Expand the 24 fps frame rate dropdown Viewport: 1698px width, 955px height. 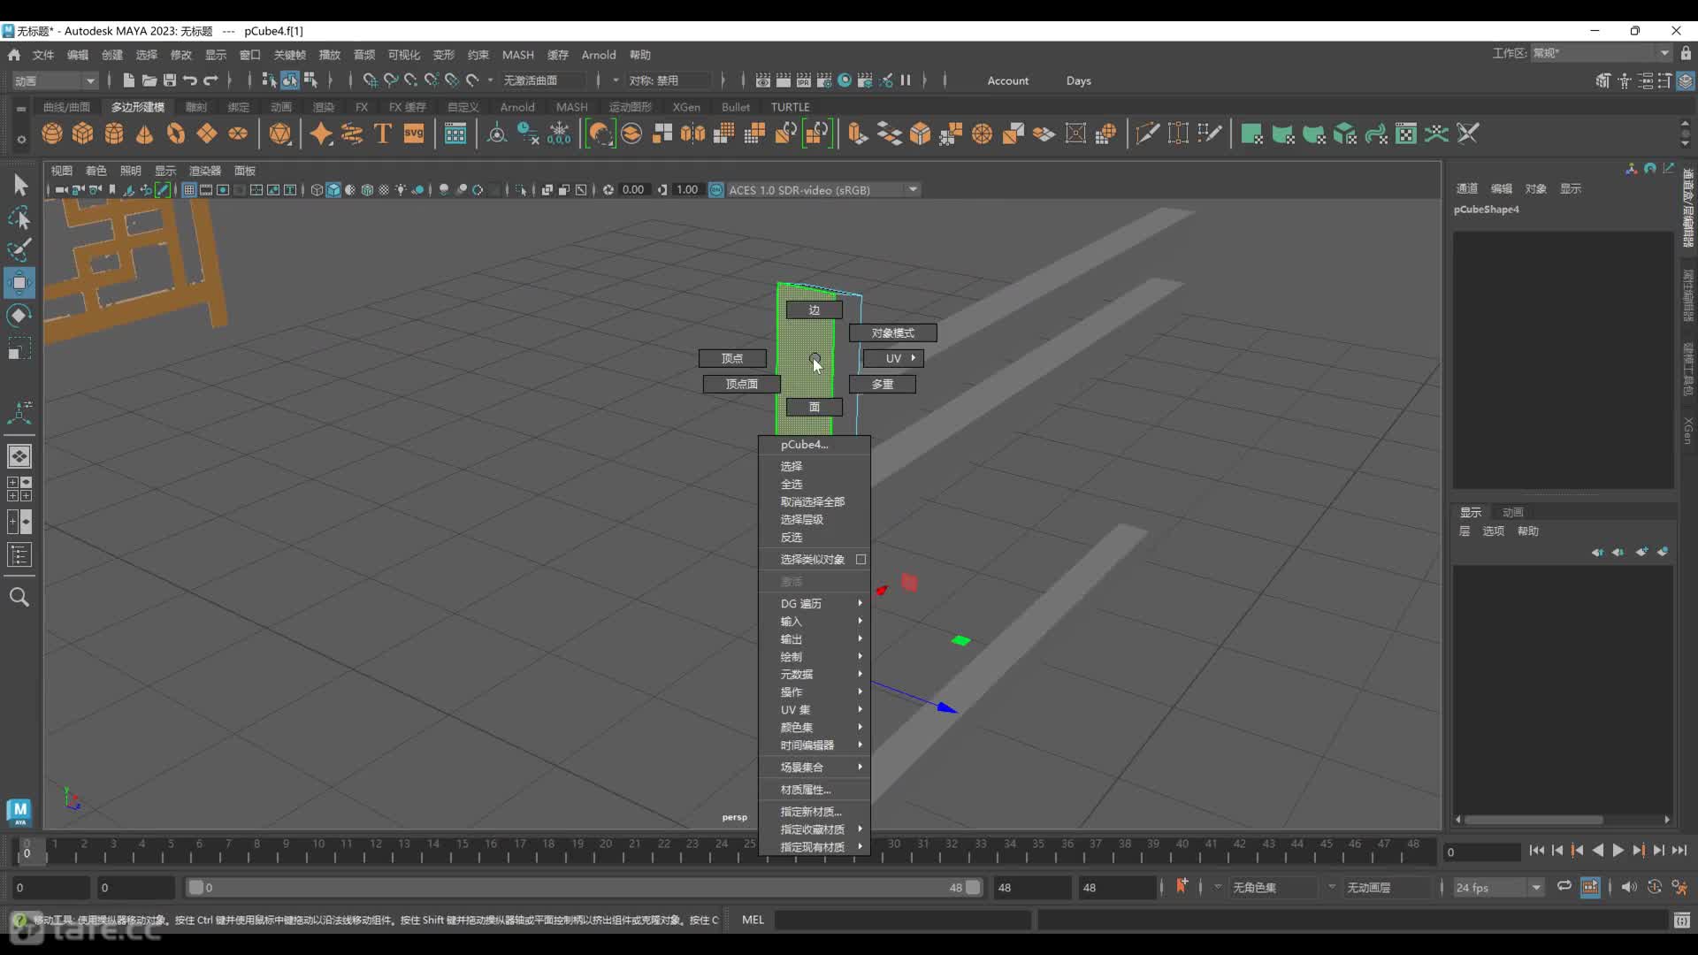point(1535,888)
